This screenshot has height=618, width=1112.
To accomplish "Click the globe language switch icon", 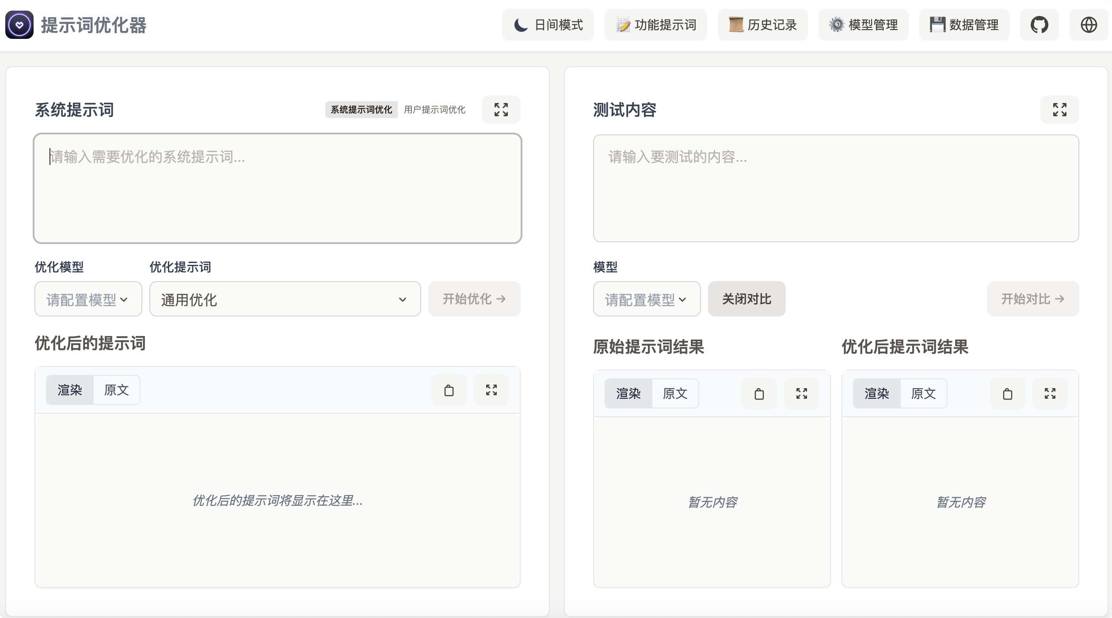I will coord(1089,25).
